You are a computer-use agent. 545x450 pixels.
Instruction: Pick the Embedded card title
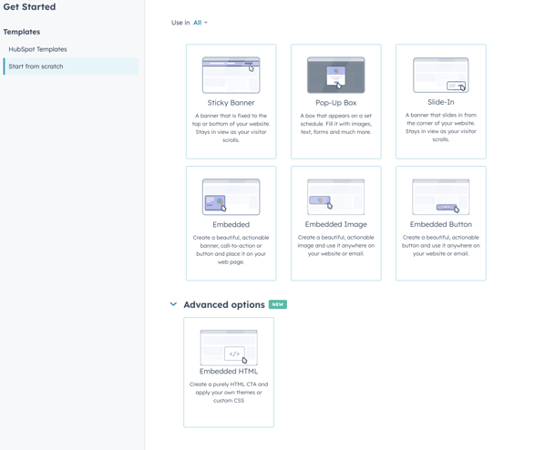pos(231,225)
